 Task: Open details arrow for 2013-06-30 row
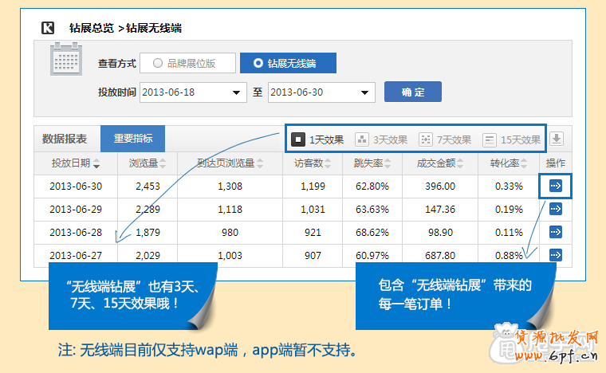tap(556, 186)
